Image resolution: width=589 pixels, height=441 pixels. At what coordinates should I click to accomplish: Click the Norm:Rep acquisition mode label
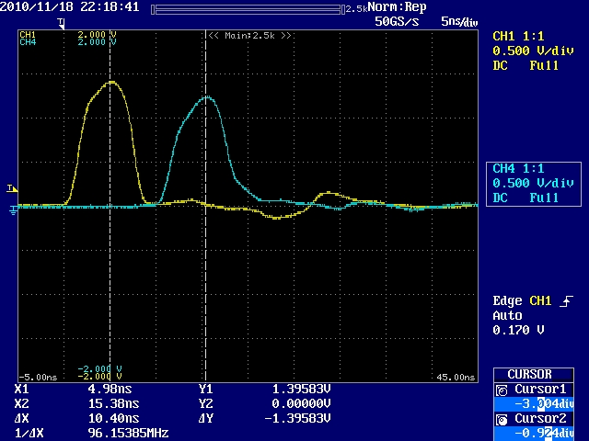397,7
